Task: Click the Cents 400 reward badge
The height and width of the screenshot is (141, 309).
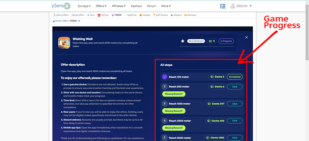Action: tap(216, 121)
